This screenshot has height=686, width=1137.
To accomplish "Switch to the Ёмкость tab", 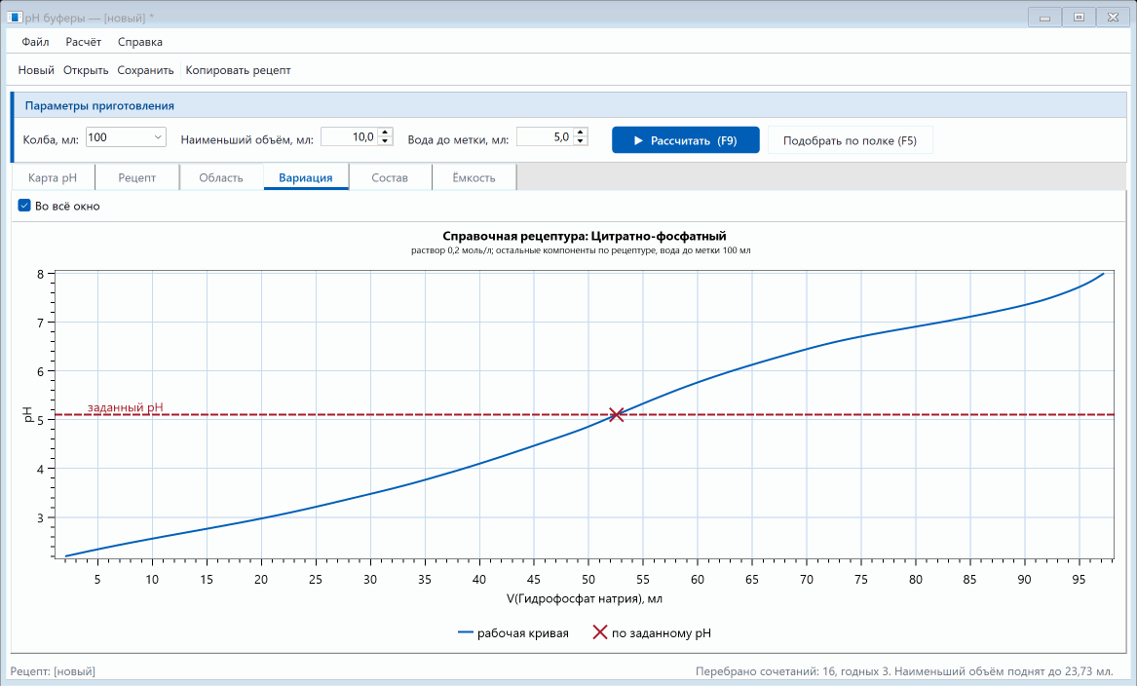I will coord(474,177).
